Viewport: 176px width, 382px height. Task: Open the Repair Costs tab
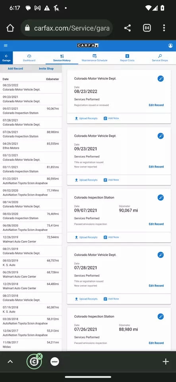click(127, 58)
